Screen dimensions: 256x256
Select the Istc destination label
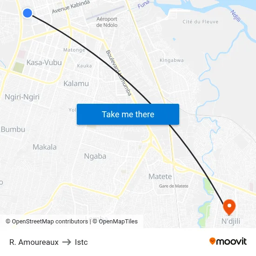click(x=81, y=242)
